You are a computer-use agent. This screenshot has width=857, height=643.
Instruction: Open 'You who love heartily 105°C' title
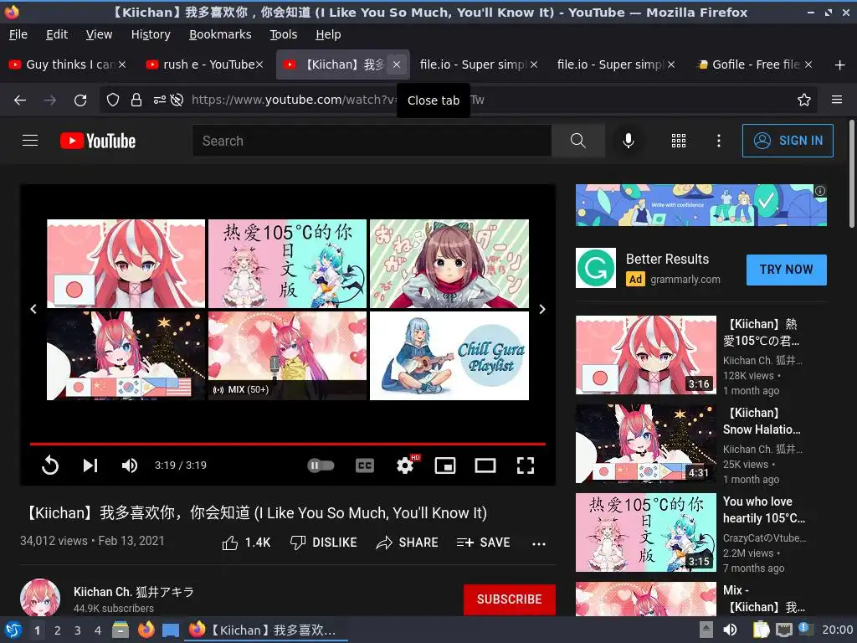tap(764, 510)
